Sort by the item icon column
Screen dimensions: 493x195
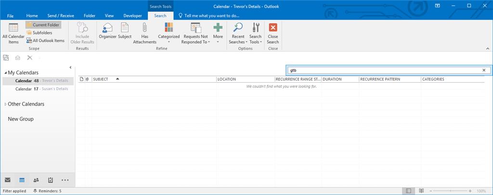click(x=82, y=79)
